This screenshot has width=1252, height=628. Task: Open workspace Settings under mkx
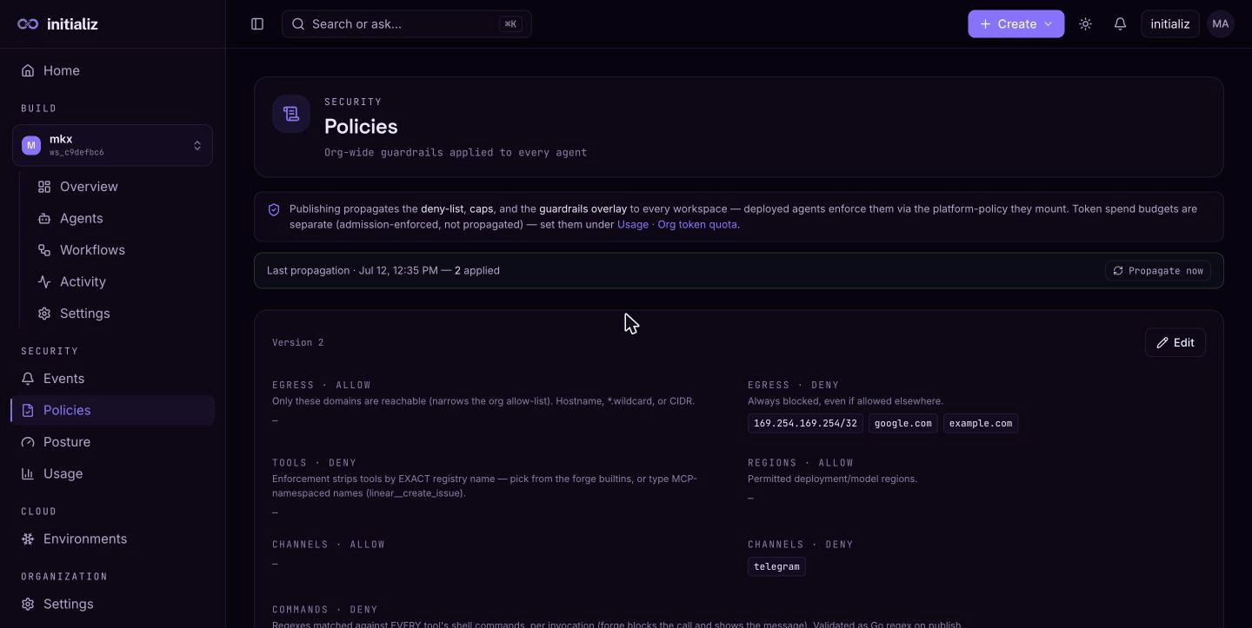(x=122, y=314)
